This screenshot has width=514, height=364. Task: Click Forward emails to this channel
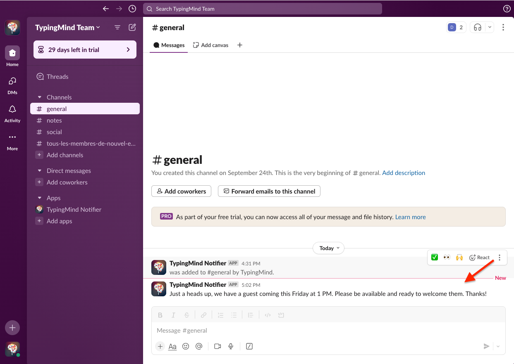point(269,191)
